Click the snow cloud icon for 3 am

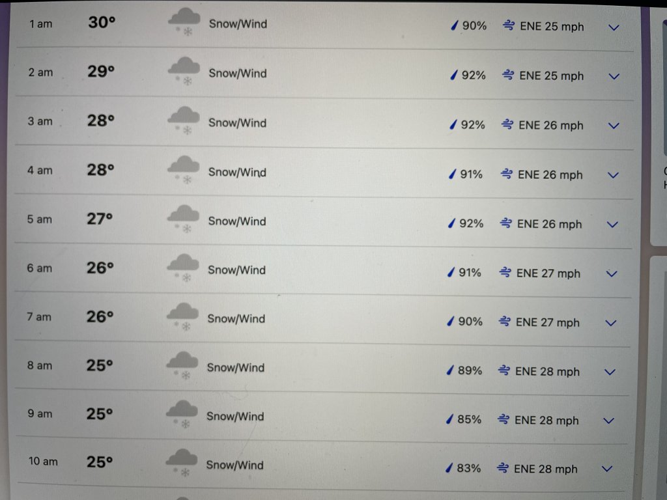(183, 120)
